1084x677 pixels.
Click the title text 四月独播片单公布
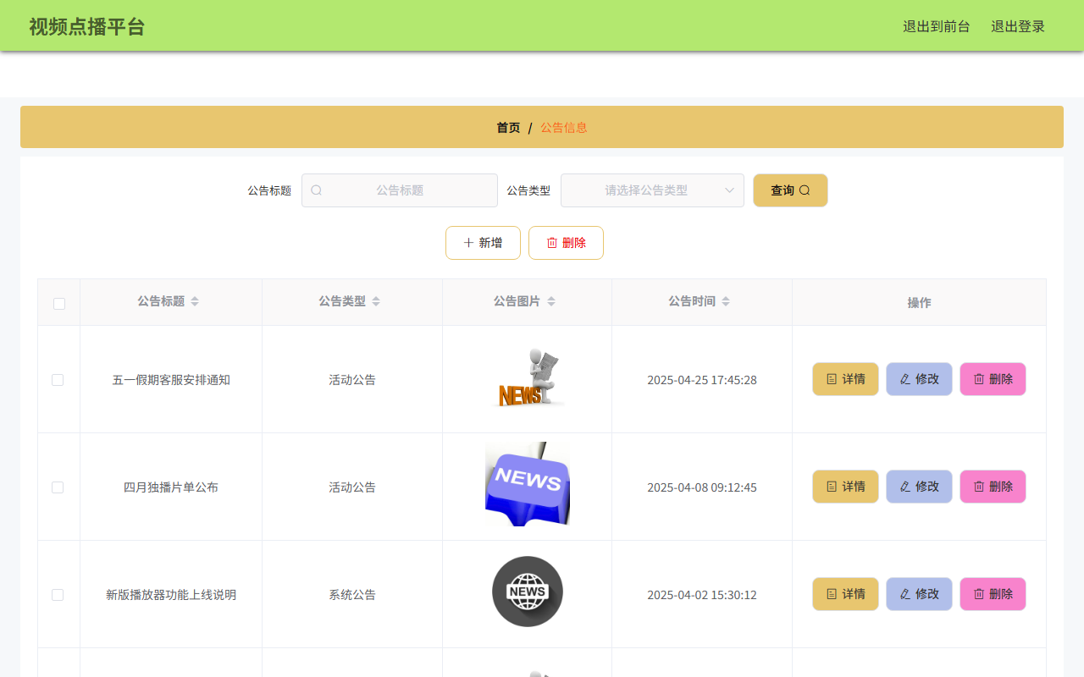click(171, 487)
